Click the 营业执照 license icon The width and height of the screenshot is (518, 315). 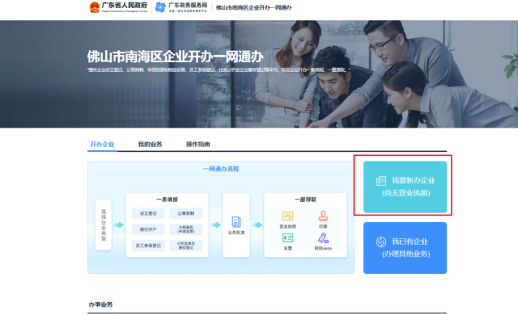288,216
